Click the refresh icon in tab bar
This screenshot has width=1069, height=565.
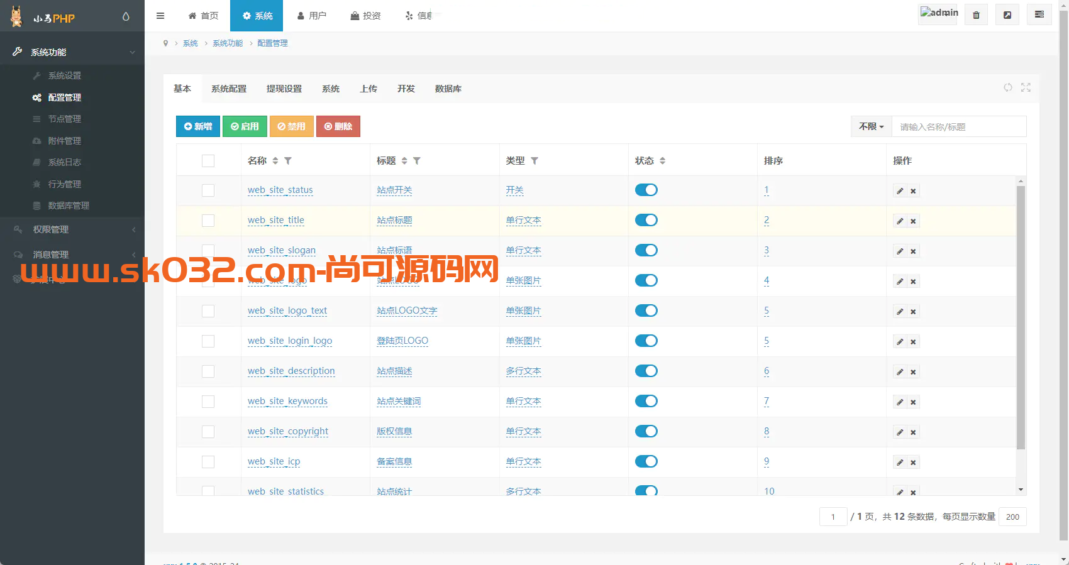(x=1008, y=87)
